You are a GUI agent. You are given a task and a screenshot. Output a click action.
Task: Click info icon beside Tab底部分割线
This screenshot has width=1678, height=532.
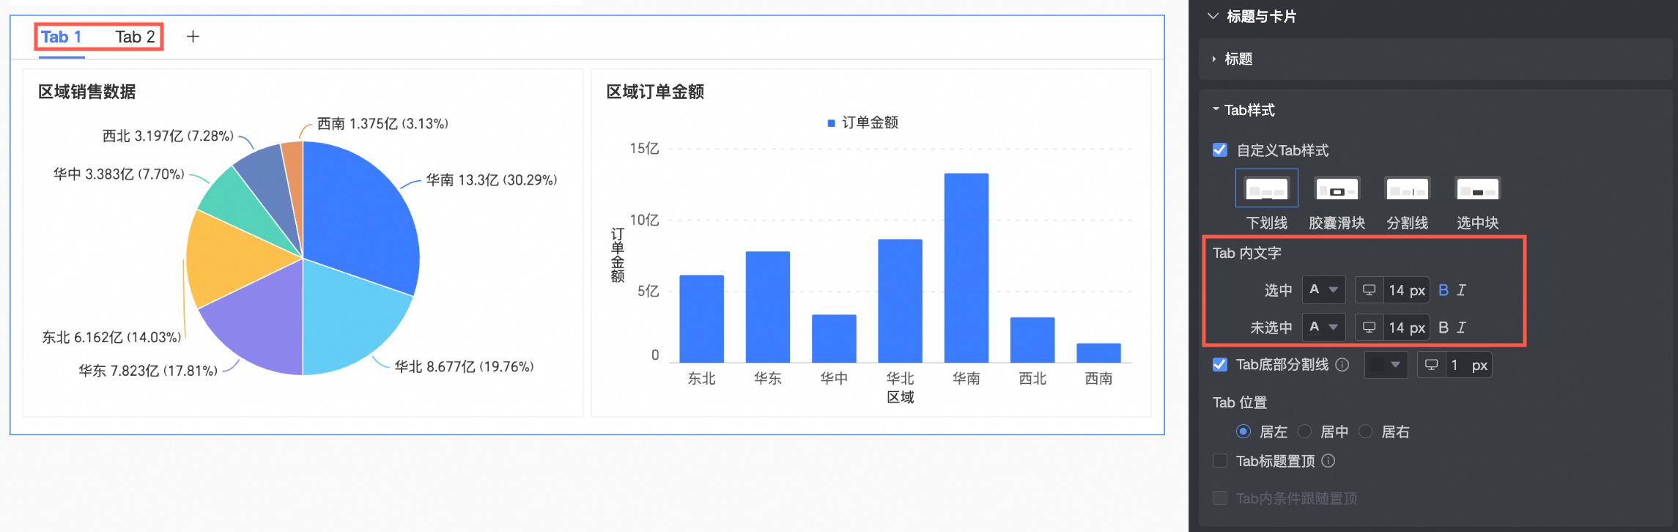click(x=1342, y=365)
